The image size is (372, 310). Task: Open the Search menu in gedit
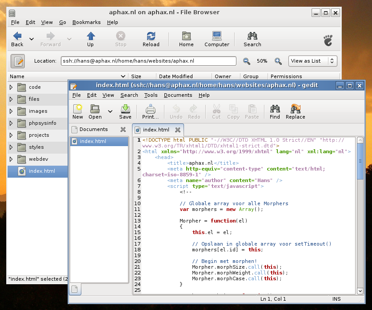129,95
